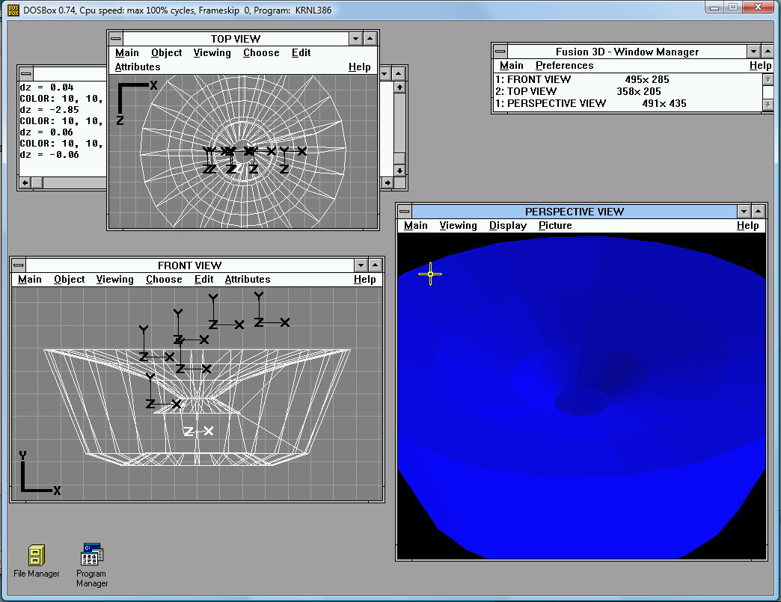Open Window Manager control-menu box

(x=500, y=52)
